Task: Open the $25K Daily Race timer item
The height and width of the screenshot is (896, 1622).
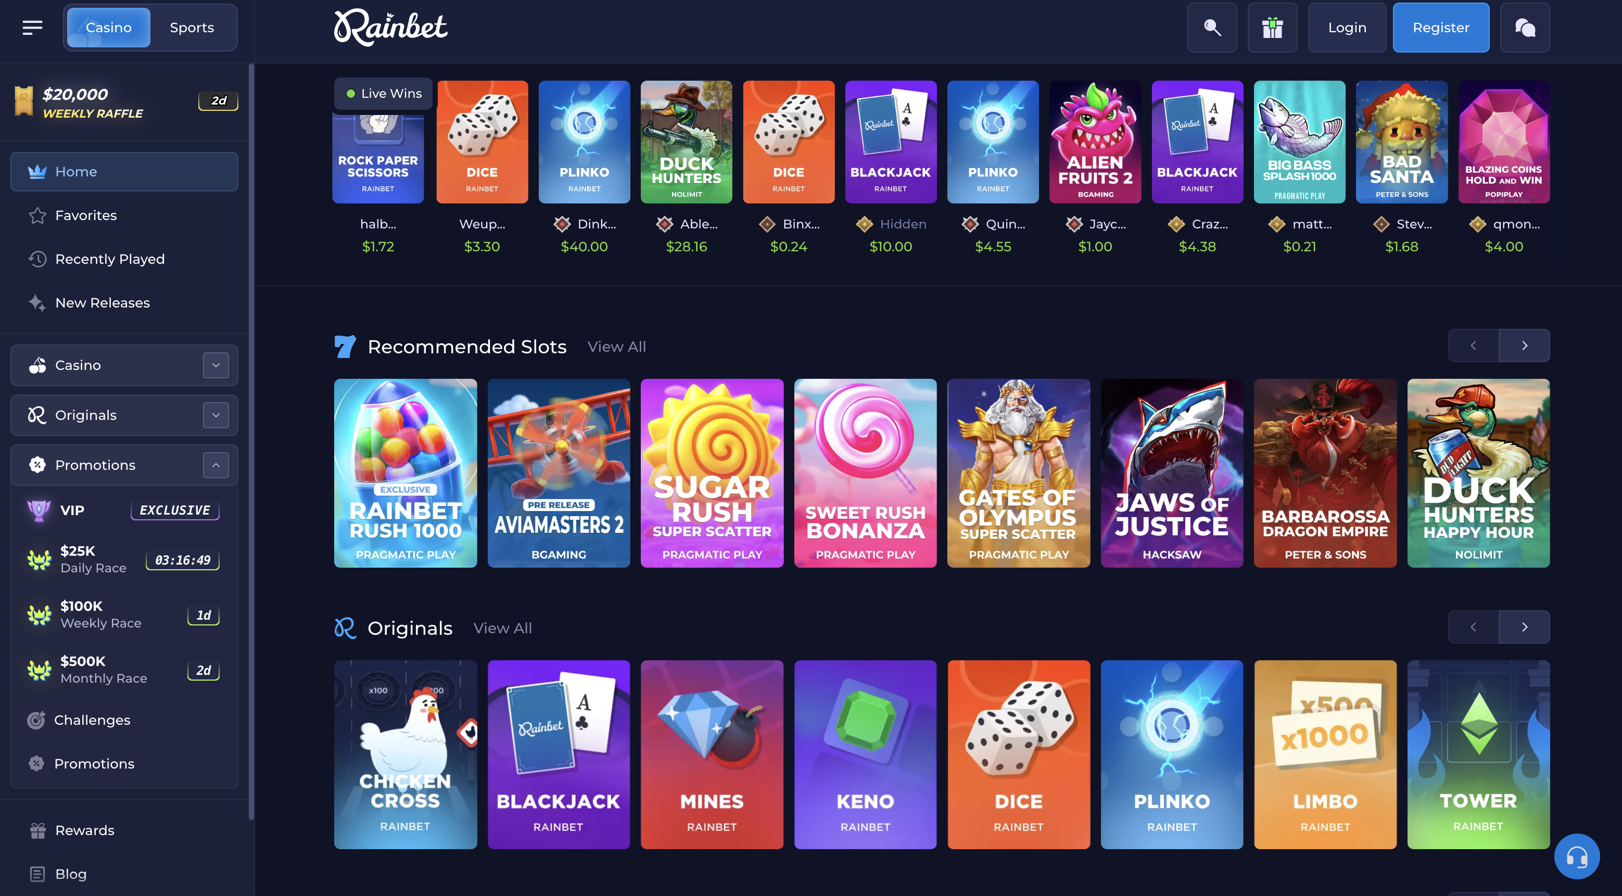Action: (124, 559)
